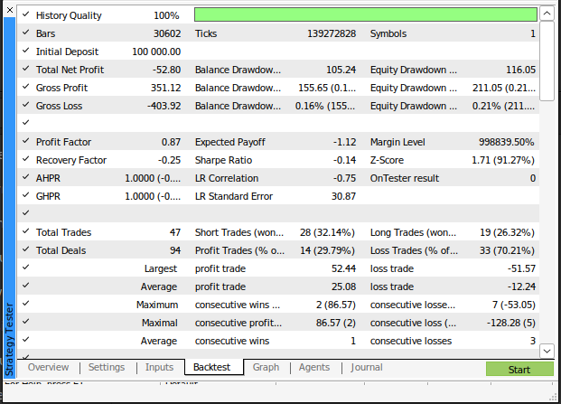Click the Total Deals value 94
This screenshot has height=404, width=561.
(175, 250)
